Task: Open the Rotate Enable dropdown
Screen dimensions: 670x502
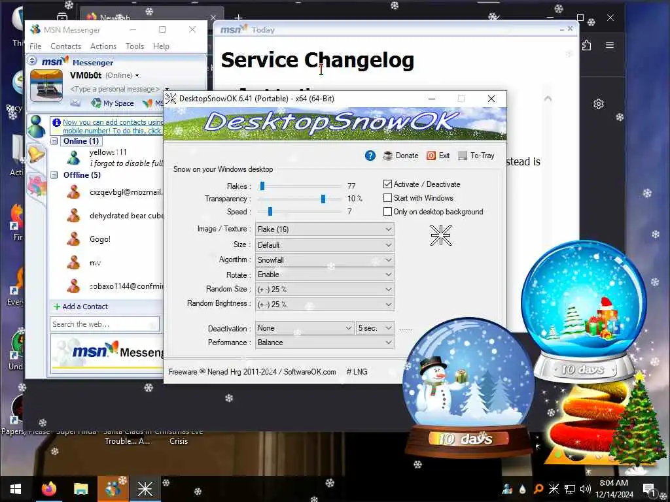Action: coord(325,275)
